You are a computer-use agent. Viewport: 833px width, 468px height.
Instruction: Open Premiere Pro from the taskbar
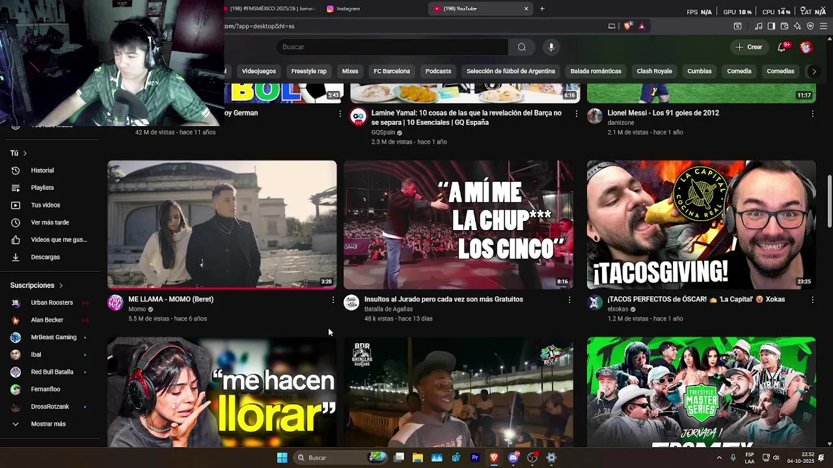coord(475,458)
